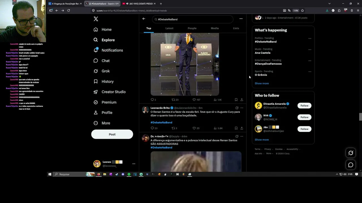Follow N14

pyautogui.click(x=304, y=117)
